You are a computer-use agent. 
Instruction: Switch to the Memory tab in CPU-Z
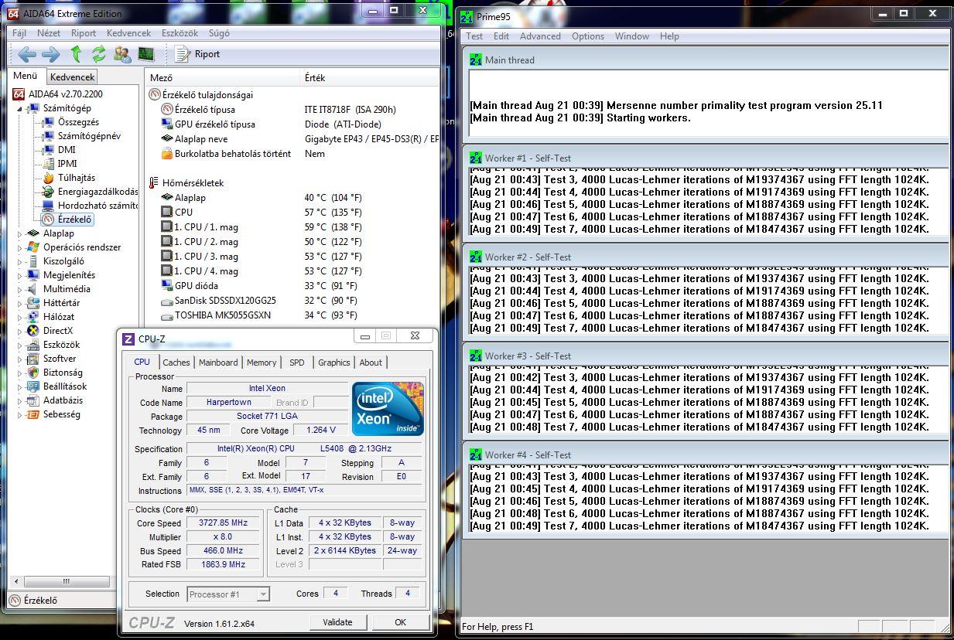(x=262, y=363)
